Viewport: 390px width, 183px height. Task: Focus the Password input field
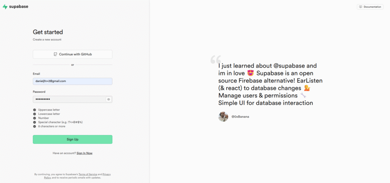coord(69,99)
